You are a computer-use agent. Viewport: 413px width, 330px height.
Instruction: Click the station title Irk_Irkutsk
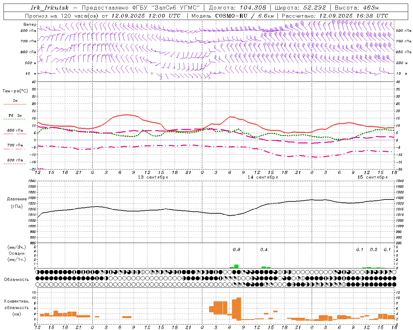(x=50, y=8)
